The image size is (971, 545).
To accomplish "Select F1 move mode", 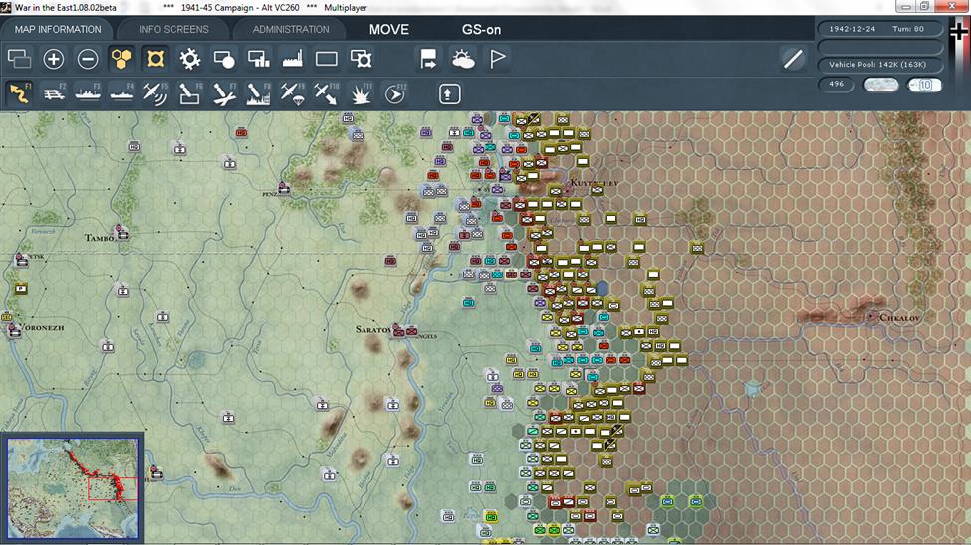I will tap(19, 94).
